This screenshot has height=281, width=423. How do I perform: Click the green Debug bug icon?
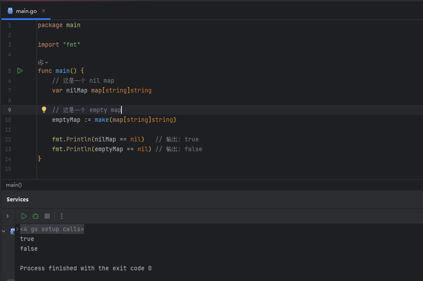click(36, 216)
